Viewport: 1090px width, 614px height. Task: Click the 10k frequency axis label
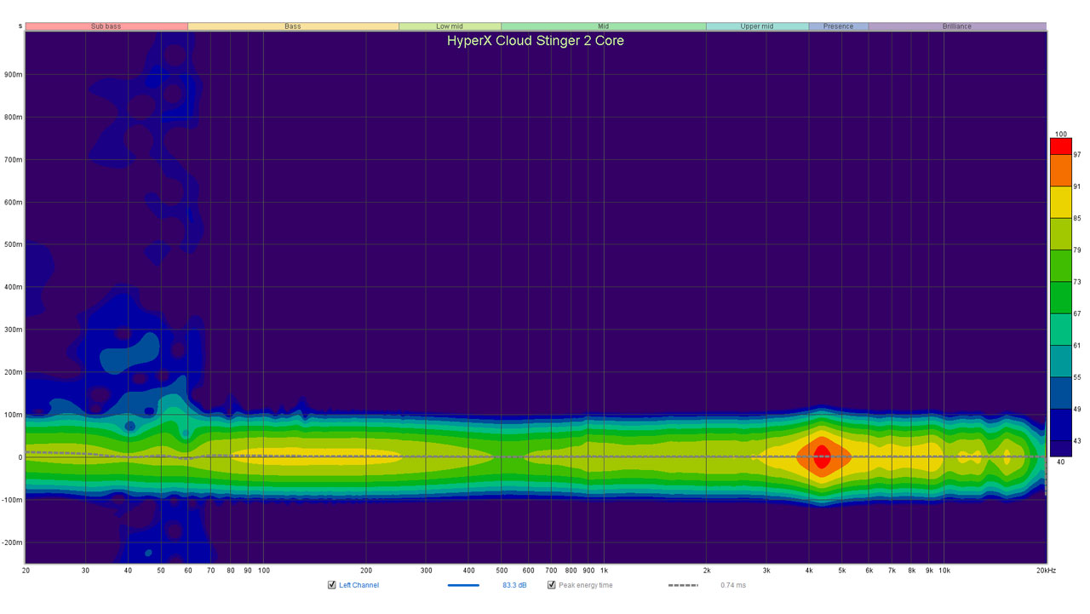click(x=944, y=570)
